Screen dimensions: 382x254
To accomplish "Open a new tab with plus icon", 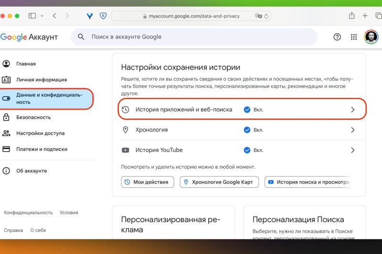I will click(x=365, y=16).
